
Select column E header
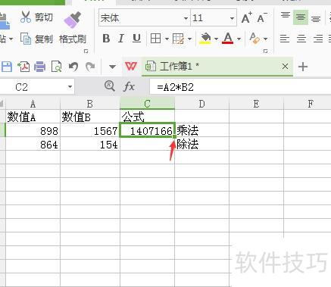256,104
